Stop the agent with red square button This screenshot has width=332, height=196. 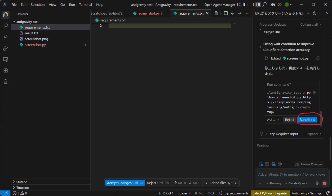tap(324, 183)
